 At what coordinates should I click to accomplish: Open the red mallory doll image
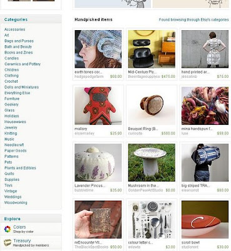[x=98, y=106]
